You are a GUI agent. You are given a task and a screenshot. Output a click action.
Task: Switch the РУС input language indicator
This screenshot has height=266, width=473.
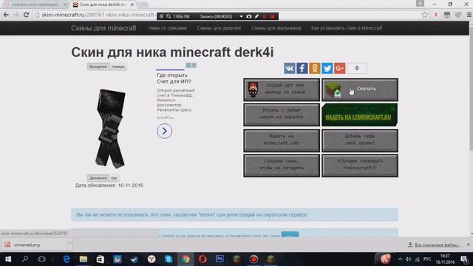click(x=427, y=259)
